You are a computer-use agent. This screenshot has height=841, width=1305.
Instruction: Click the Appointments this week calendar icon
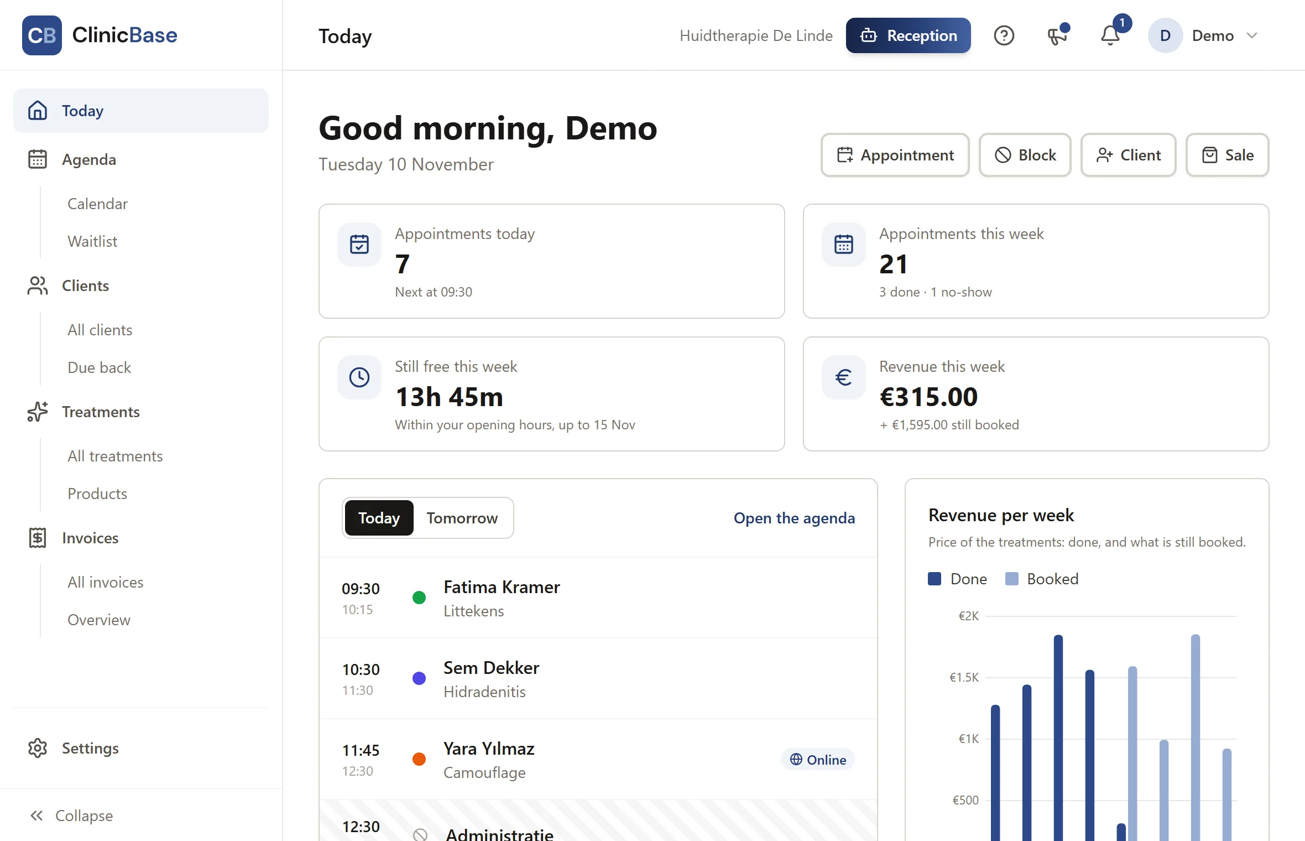click(844, 244)
